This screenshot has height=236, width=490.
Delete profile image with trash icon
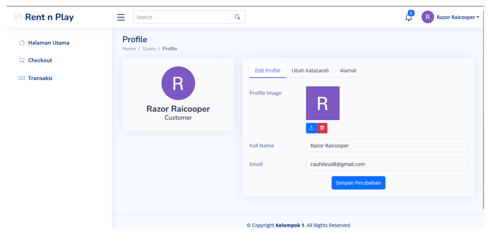click(322, 128)
